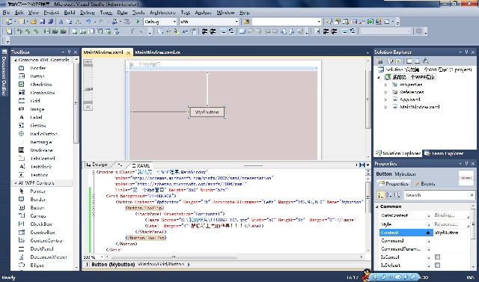Viewport: 479px width, 282px height.
Task: Click the categorized sort icon in Properties panel
Action: [381, 195]
